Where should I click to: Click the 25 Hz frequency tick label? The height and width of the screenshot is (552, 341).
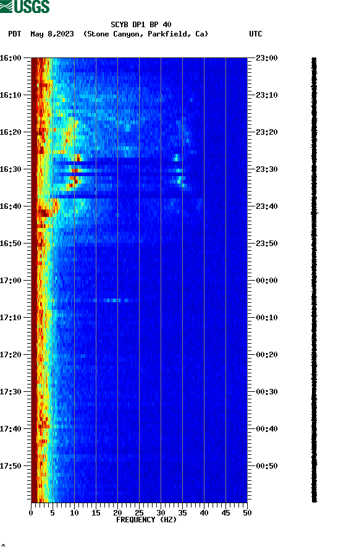point(139,513)
